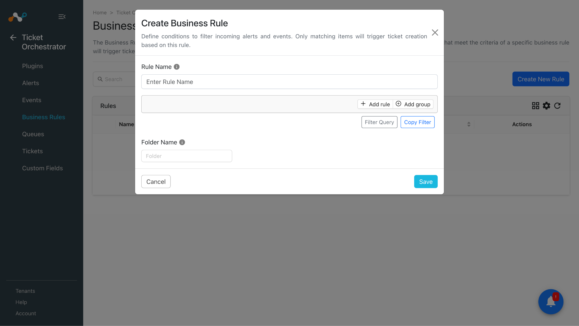Open the Filter Query view
The image size is (579, 326).
pos(379,122)
